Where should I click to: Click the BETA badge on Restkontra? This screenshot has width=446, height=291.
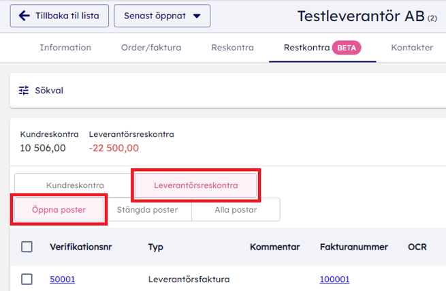pos(347,48)
